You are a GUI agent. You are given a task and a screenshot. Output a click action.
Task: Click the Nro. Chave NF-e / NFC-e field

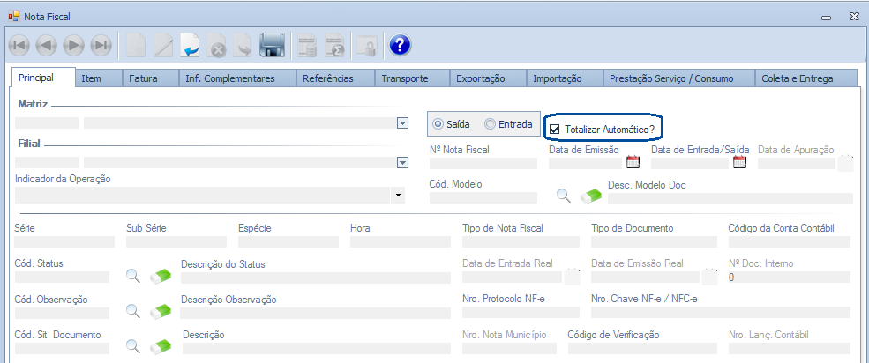[721, 313]
